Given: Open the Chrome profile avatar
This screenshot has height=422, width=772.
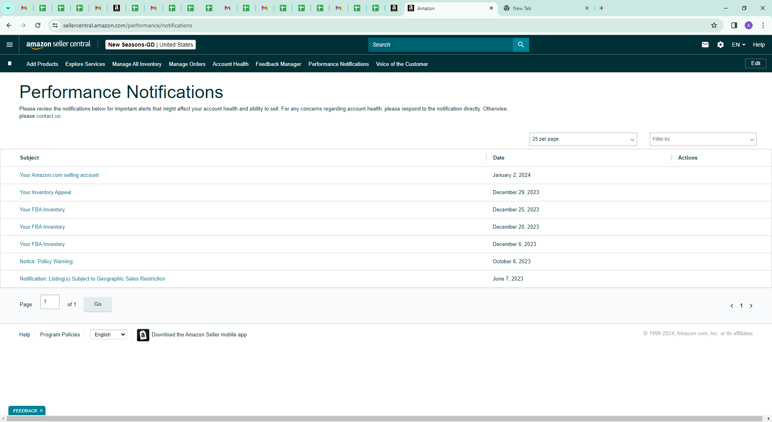Looking at the screenshot, I should [749, 25].
